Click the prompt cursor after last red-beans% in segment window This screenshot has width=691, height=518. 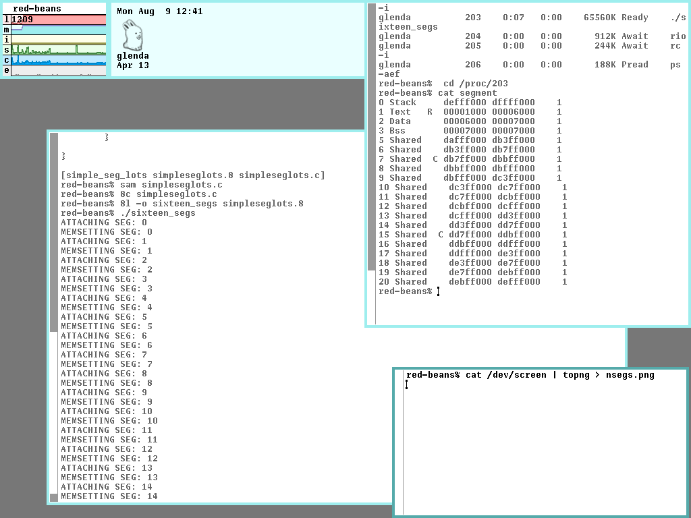(x=438, y=291)
